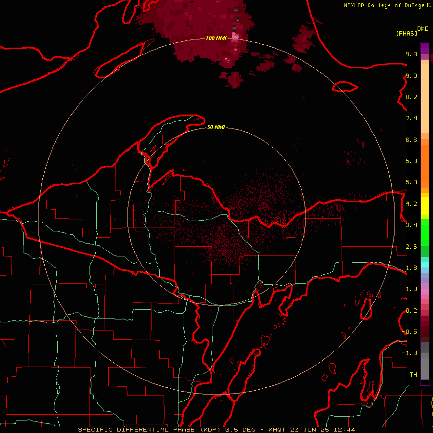Pick the cyan segment of color bar
Image resolution: width=433 pixels, height=433 pixels.
[425, 265]
